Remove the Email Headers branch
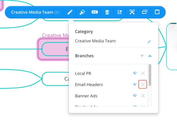 [143, 85]
